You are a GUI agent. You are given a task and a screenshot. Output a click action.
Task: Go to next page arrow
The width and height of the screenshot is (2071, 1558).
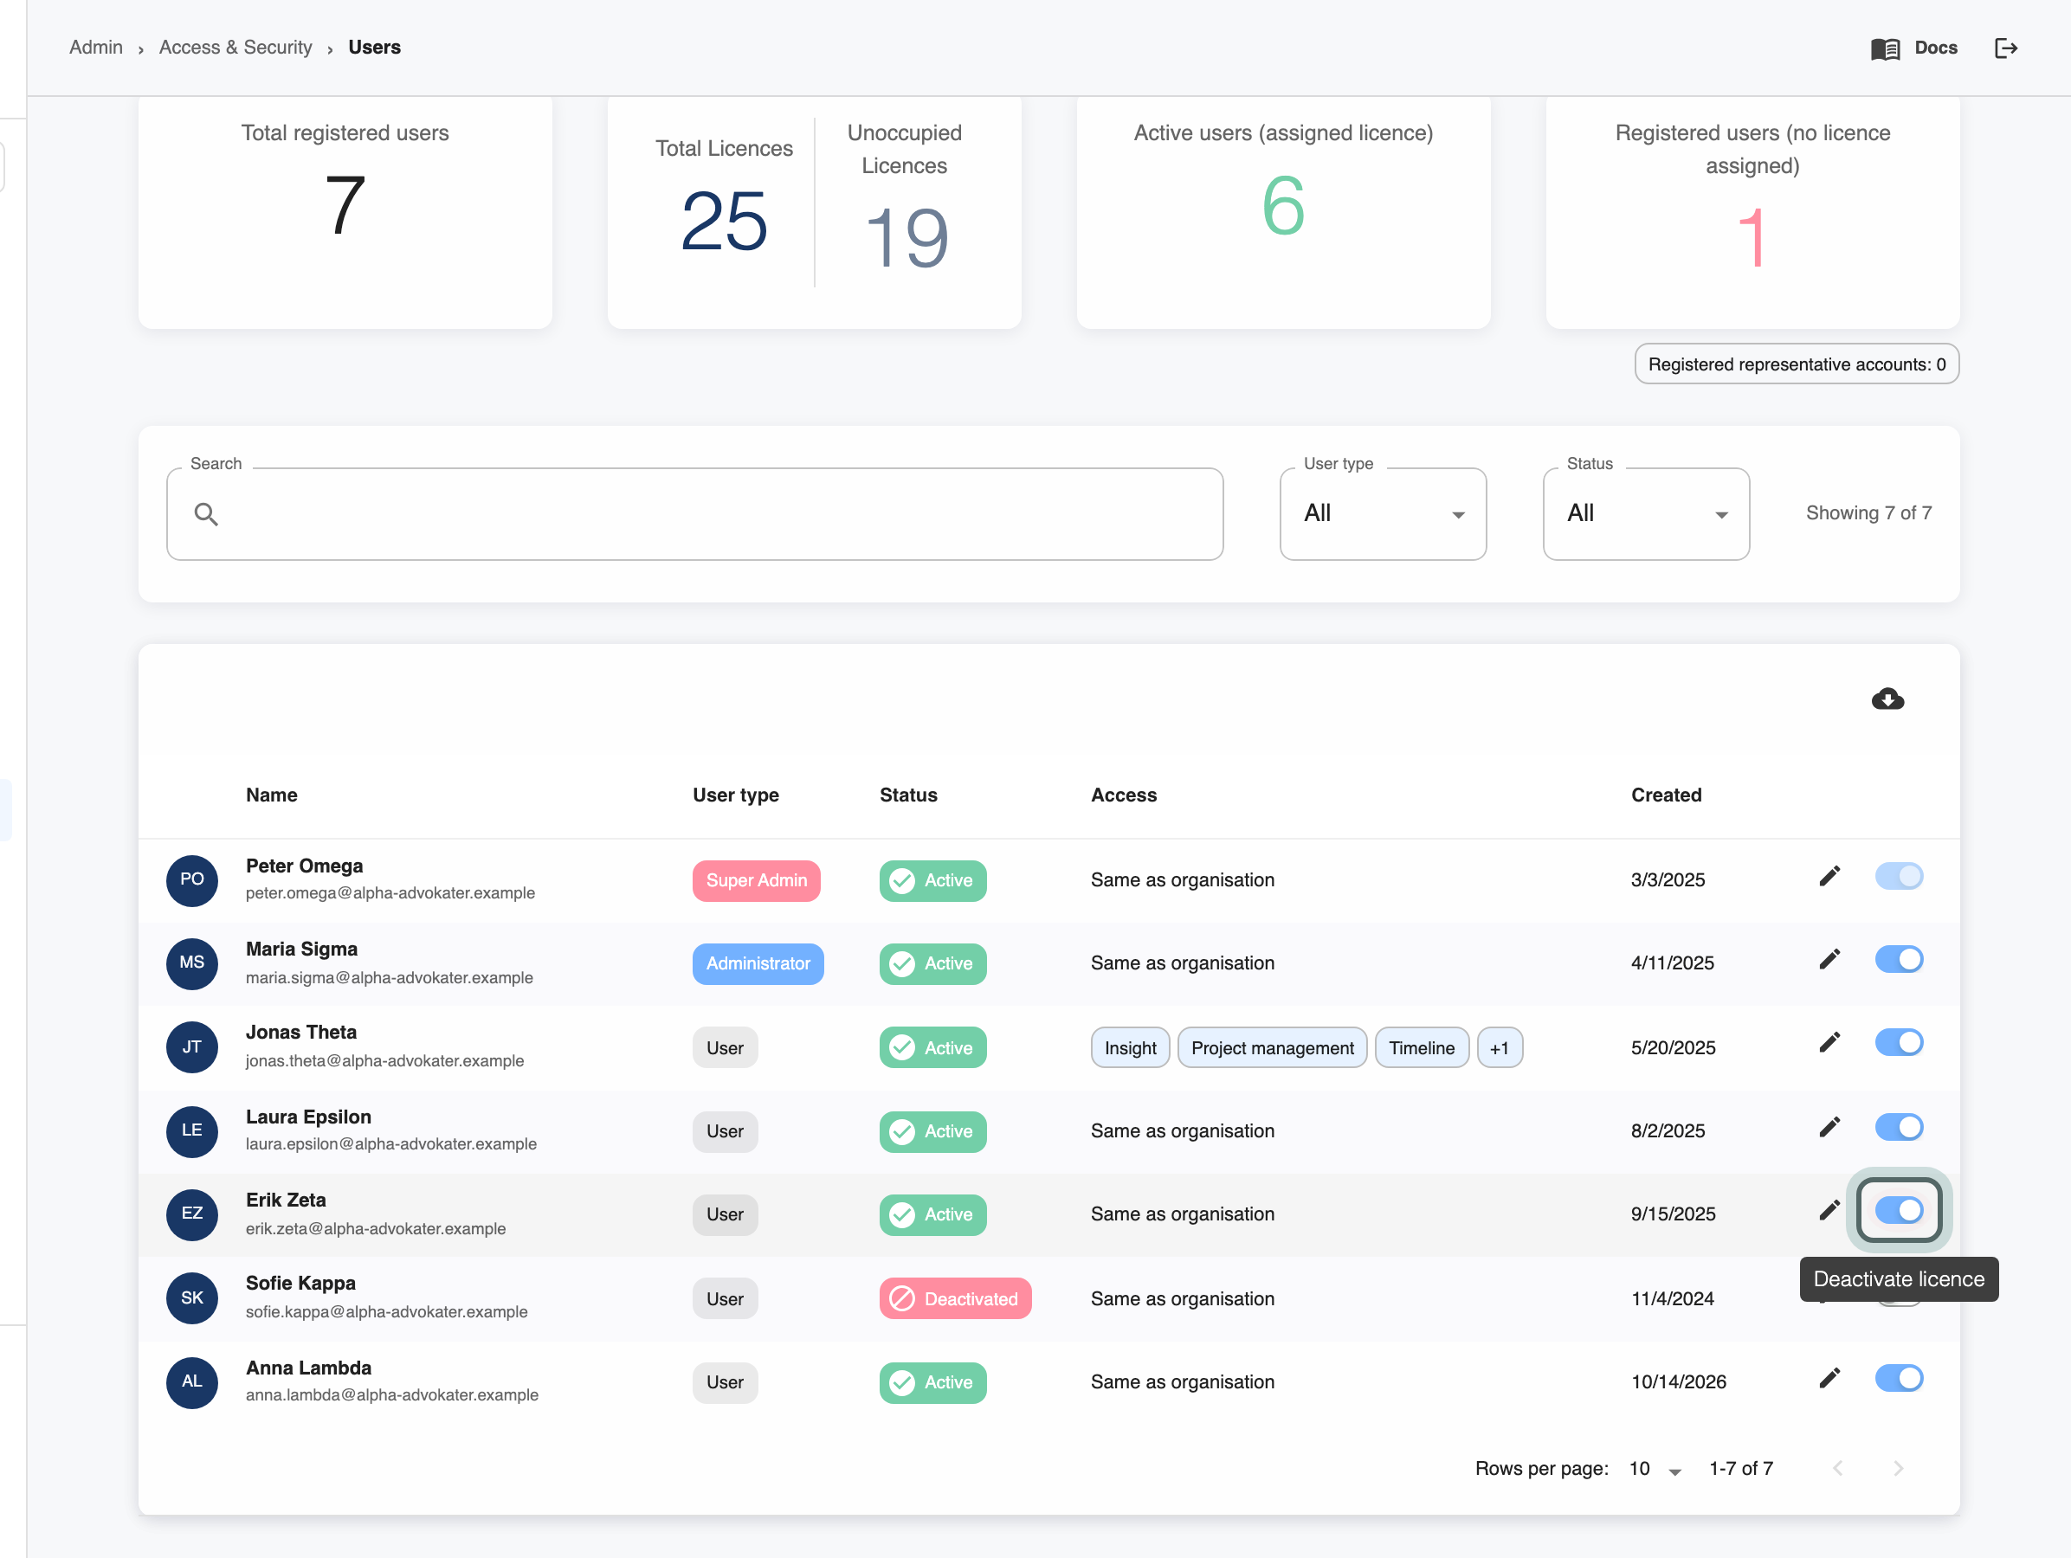click(1898, 1468)
